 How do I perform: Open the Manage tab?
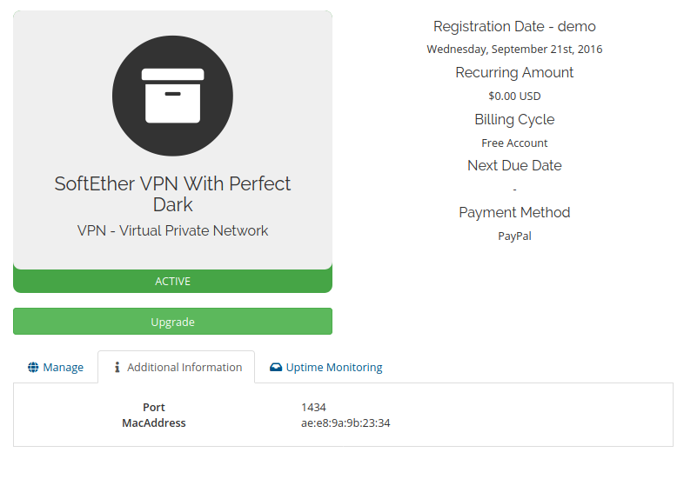[56, 368]
